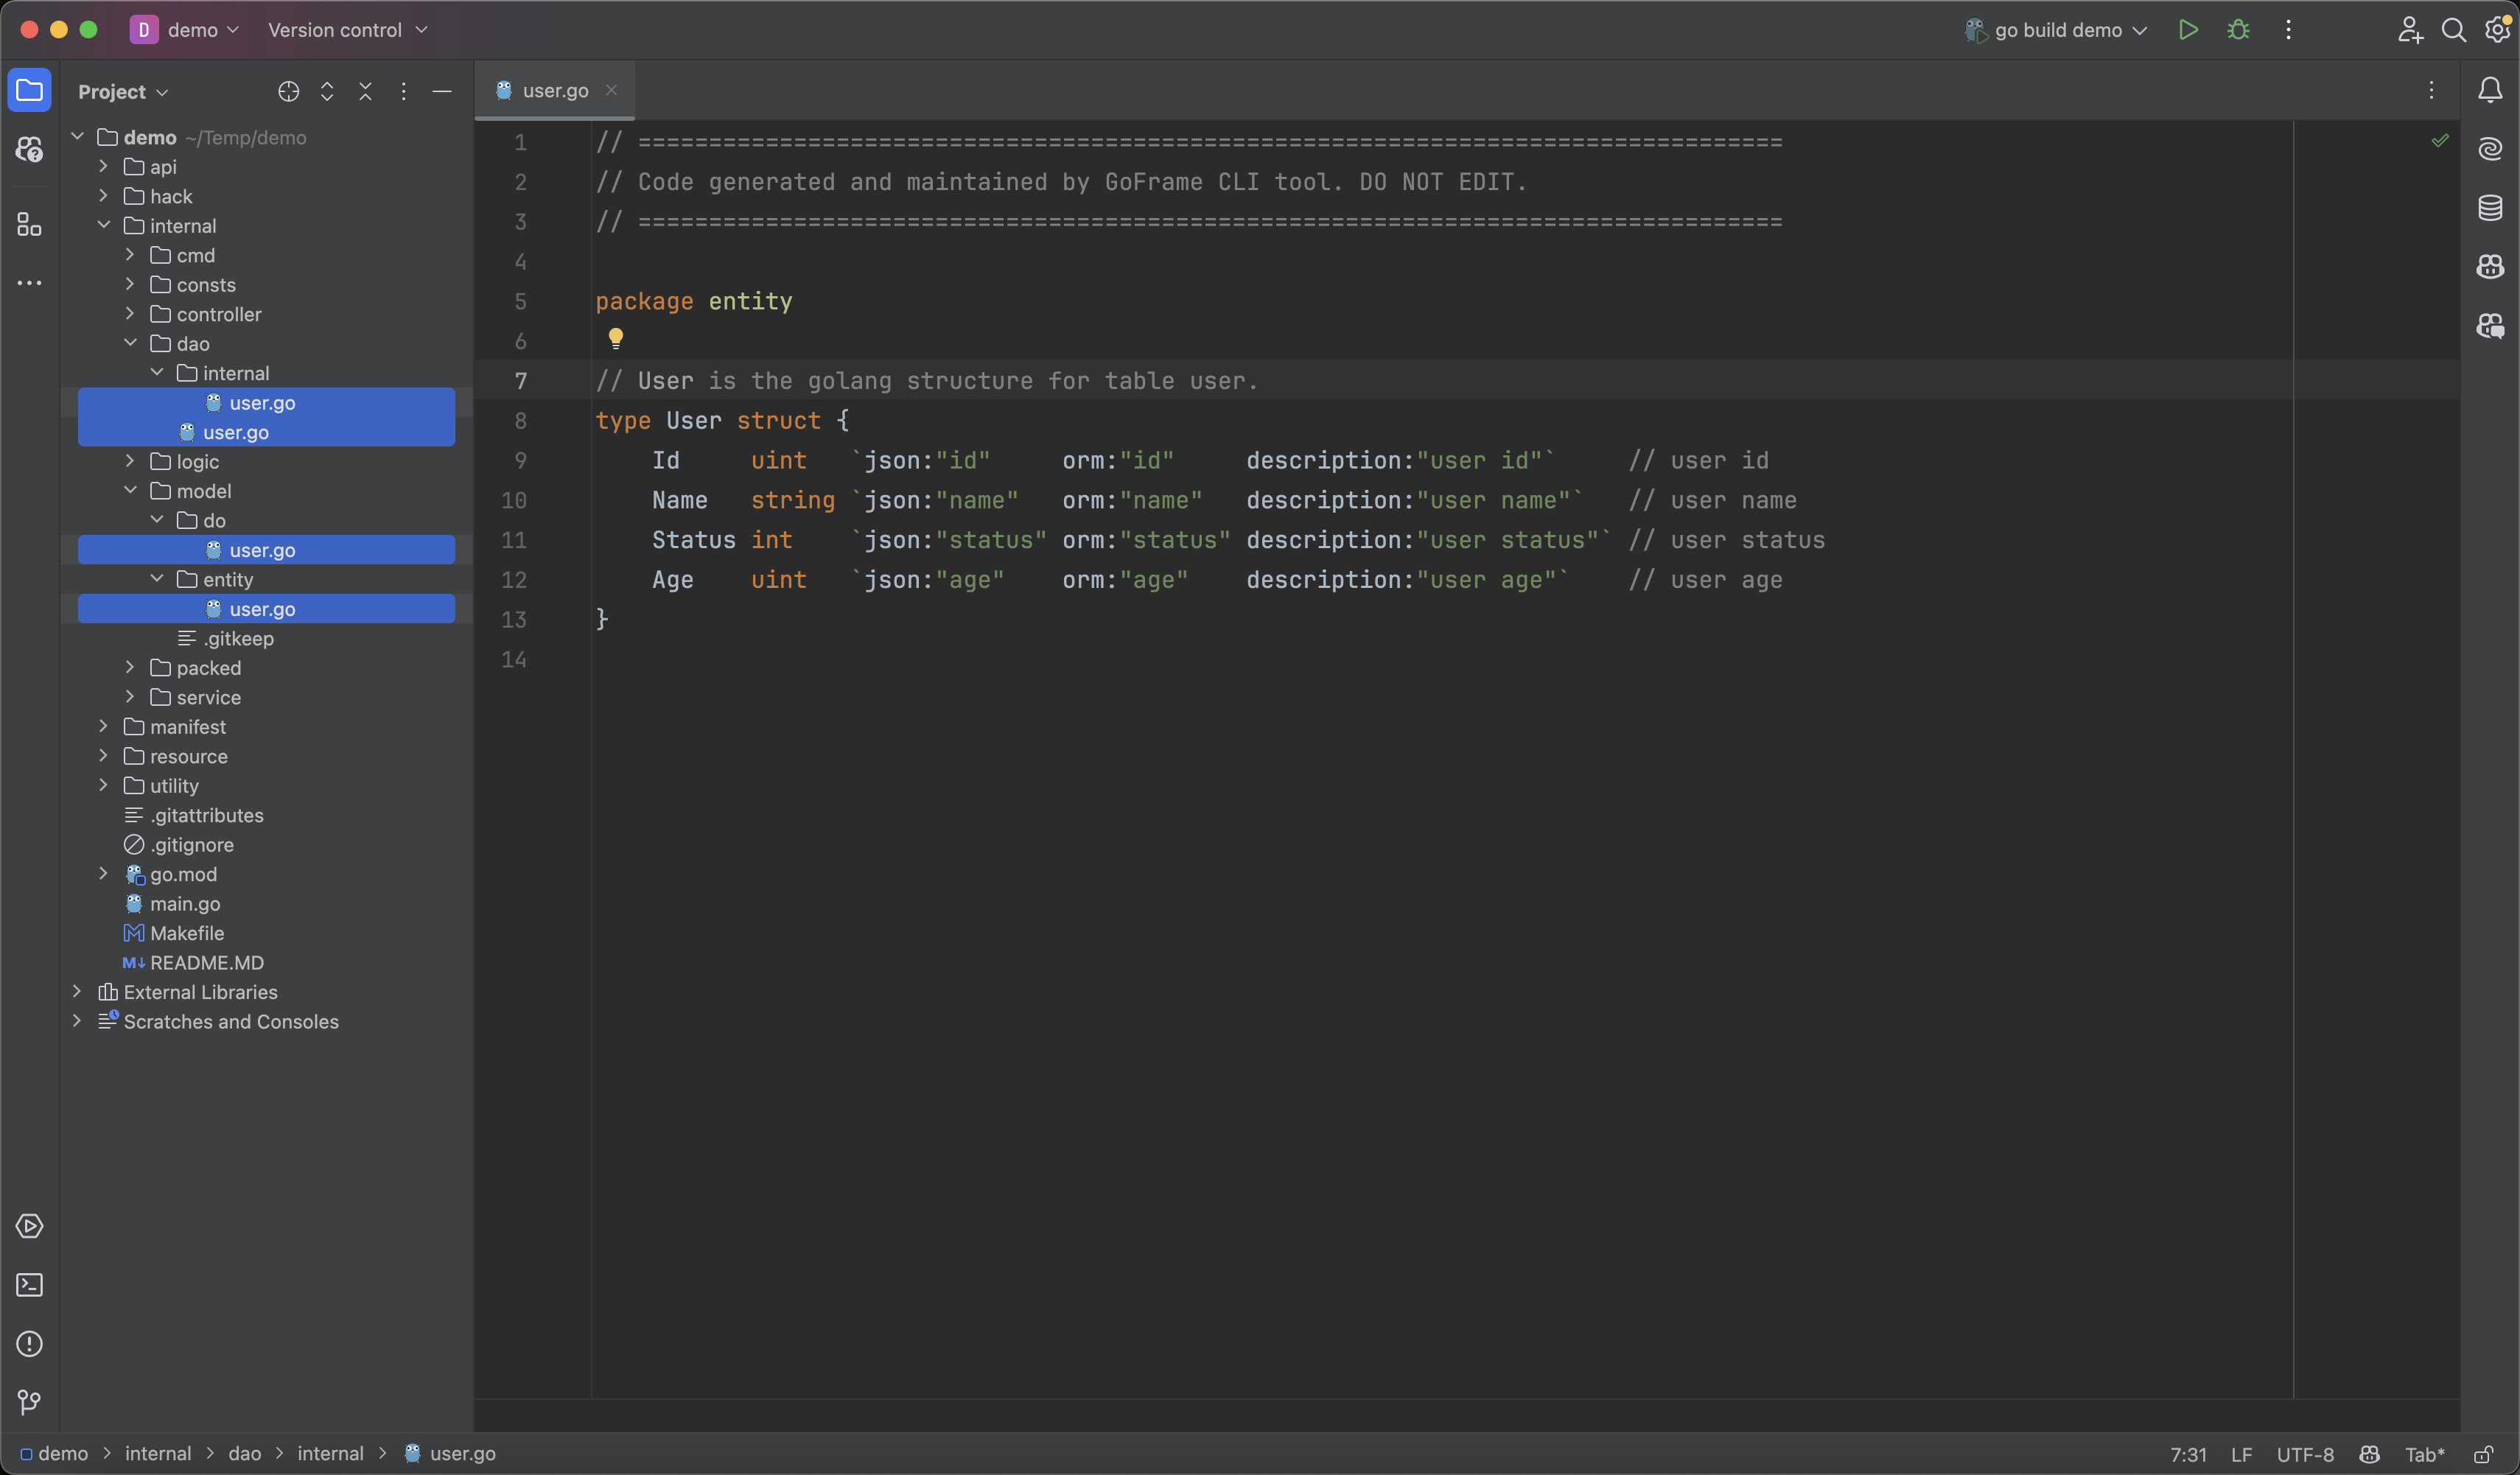Toggle the Project tool window button

29,91
